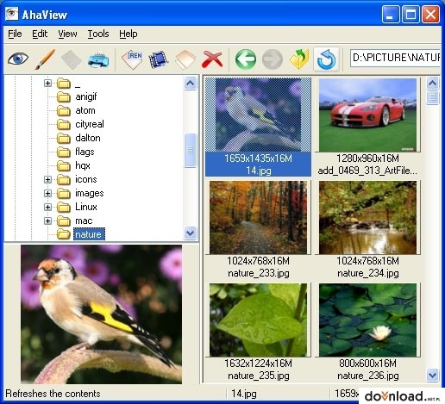
Task: Delete file with the red X icon
Action: click(212, 59)
